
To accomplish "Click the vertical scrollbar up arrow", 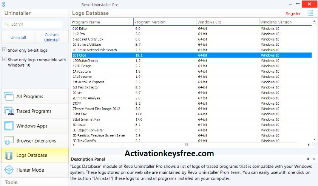I will (314, 21).
